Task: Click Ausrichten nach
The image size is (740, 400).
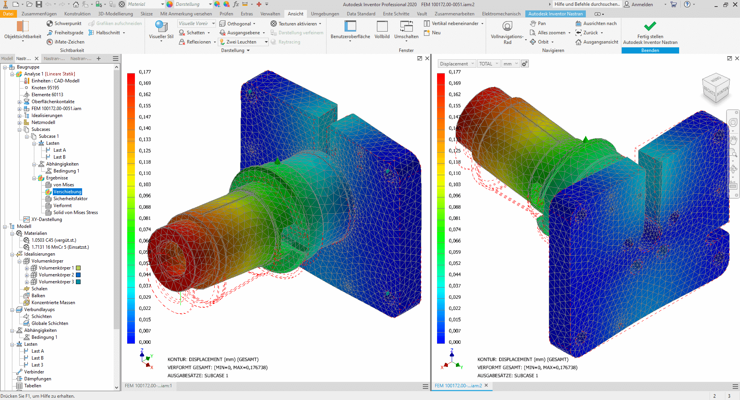Action: (x=596, y=23)
